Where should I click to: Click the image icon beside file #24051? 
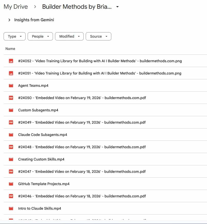point(11,73)
